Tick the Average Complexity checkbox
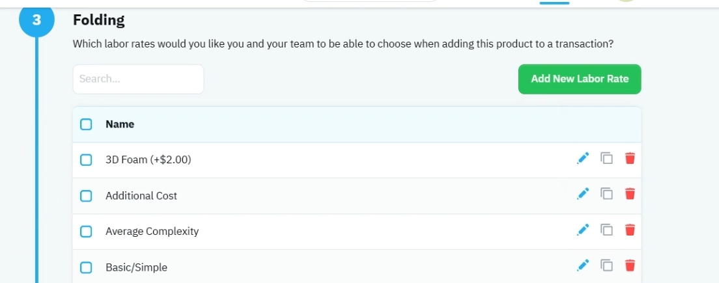 [86, 231]
